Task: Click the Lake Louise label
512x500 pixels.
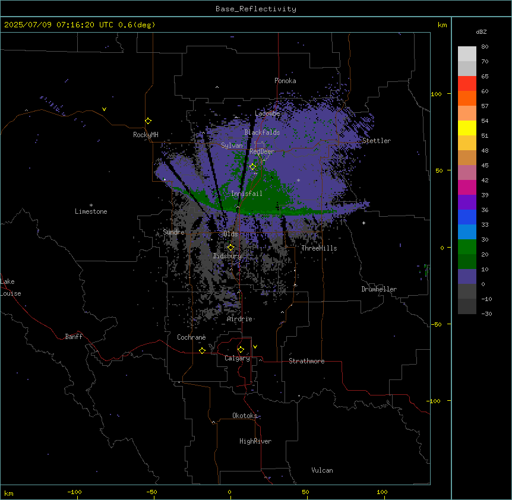Action: point(11,287)
